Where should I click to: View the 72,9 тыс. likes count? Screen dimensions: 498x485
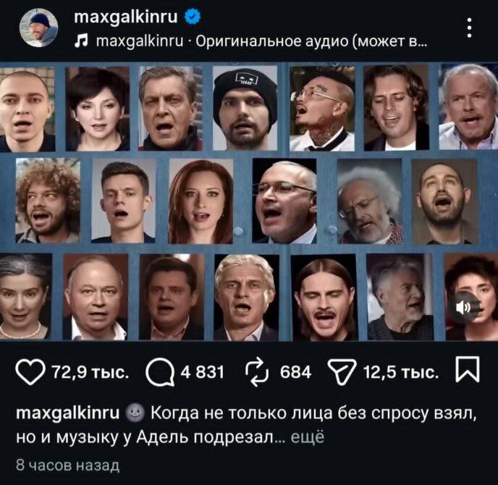[x=90, y=372]
